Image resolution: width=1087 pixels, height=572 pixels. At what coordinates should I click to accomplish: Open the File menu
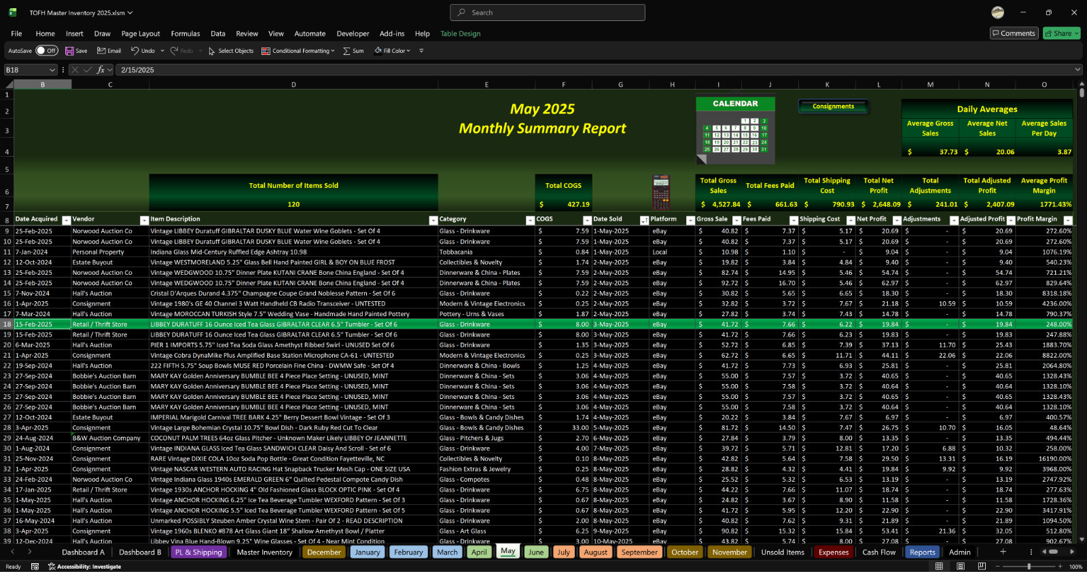click(16, 33)
